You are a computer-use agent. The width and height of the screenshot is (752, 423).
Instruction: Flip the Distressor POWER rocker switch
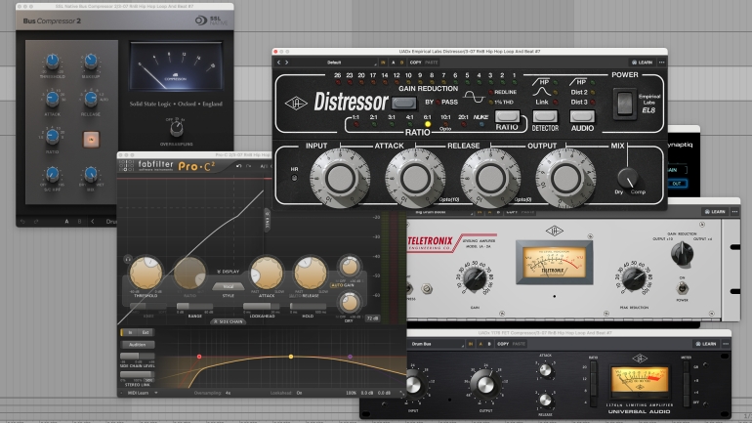click(624, 104)
